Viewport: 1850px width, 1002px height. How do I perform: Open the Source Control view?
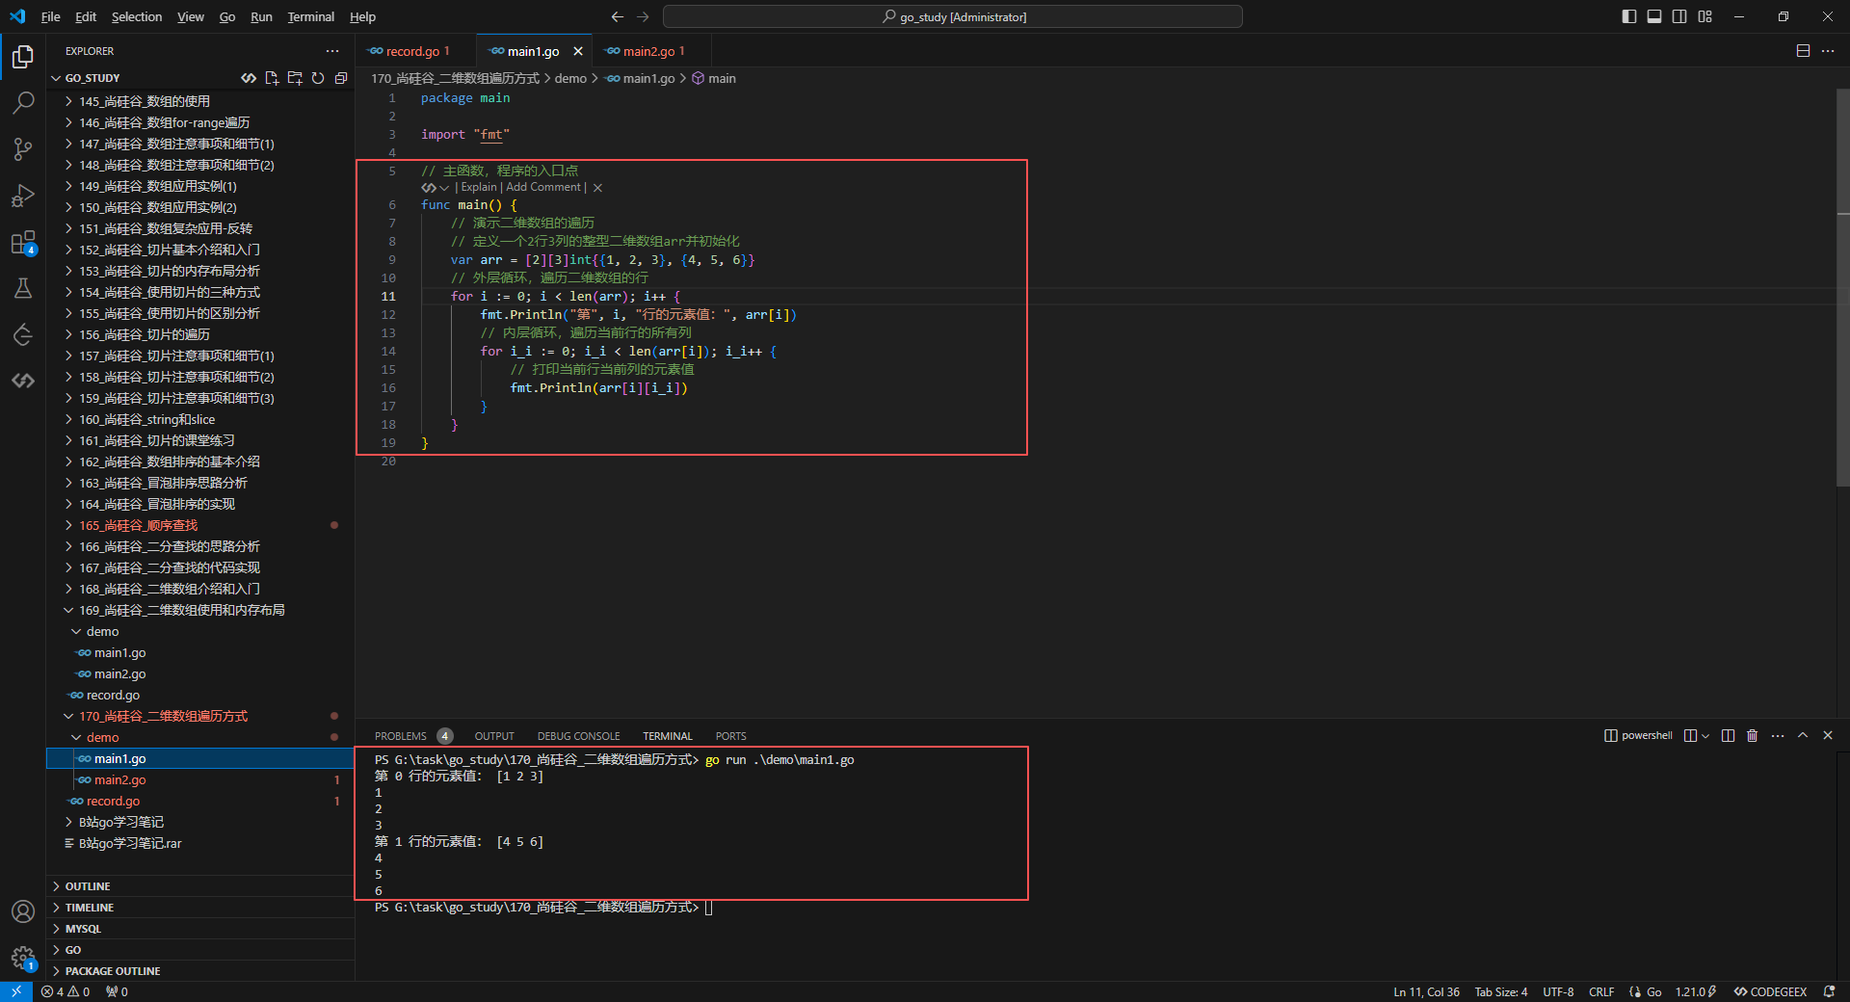pyautogui.click(x=23, y=148)
